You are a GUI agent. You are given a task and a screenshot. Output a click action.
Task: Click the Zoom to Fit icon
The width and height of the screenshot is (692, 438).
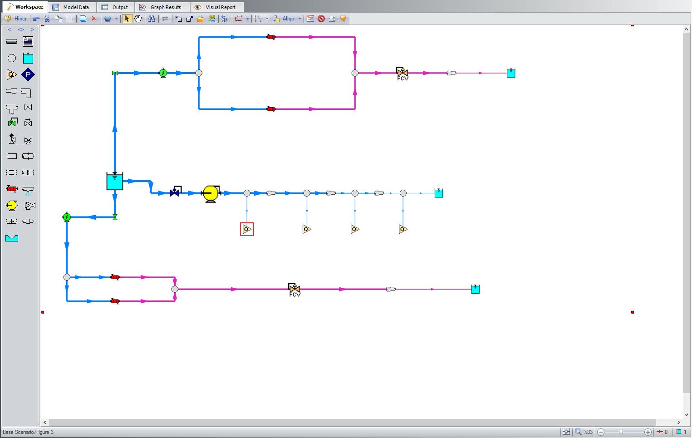click(566, 432)
